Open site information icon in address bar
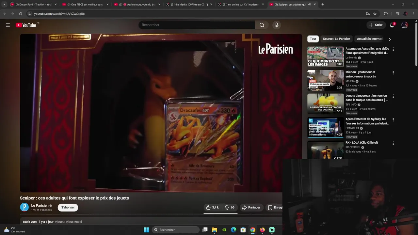The image size is (418, 235). 29,14
